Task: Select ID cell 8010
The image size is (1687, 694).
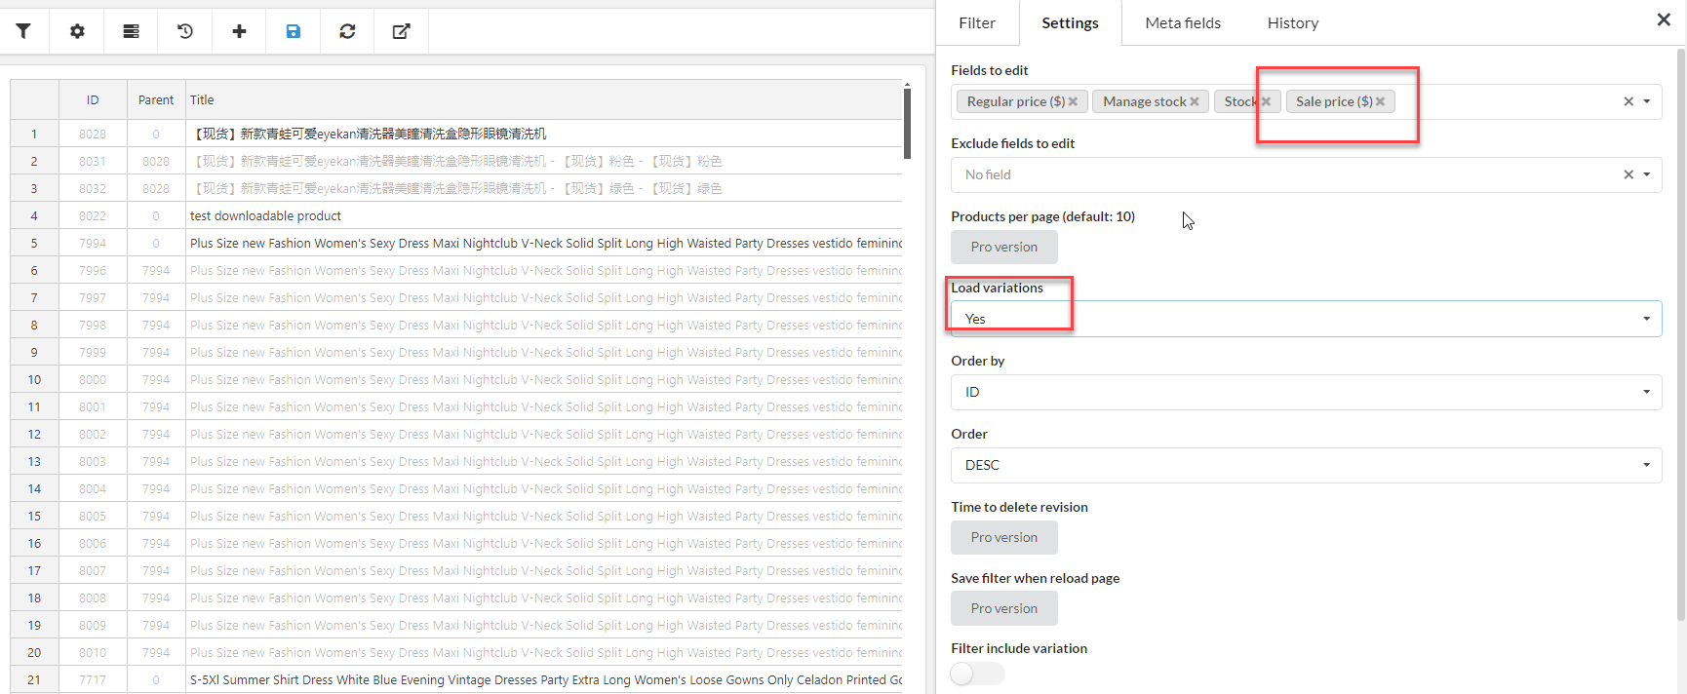Action: [x=93, y=652]
